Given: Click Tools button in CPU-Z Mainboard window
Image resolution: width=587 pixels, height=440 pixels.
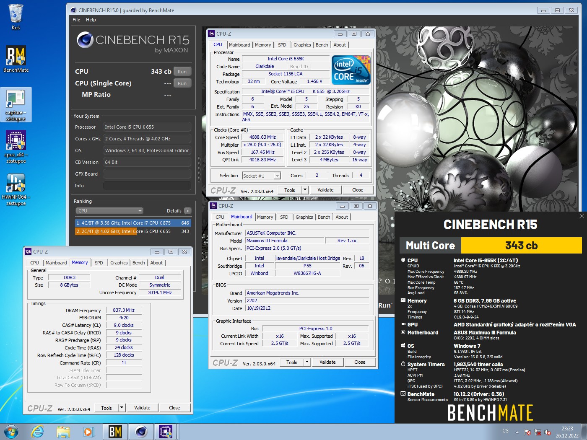Looking at the screenshot, I should pos(292,362).
